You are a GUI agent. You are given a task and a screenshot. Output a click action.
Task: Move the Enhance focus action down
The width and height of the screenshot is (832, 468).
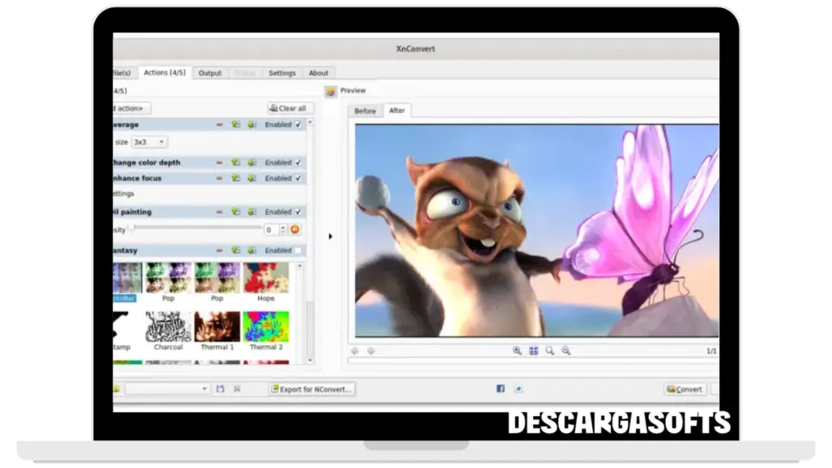252,178
